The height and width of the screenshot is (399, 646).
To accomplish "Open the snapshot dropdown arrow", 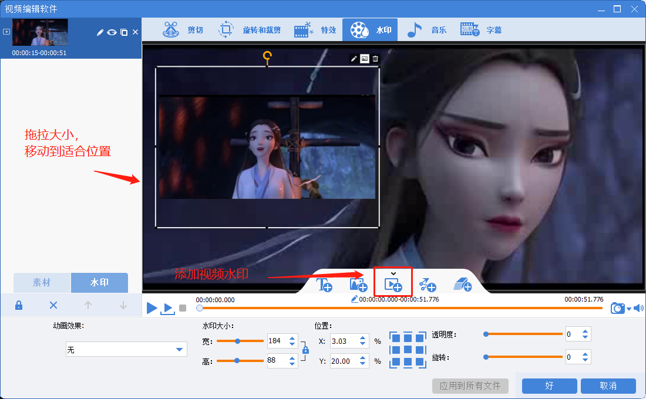I will [629, 309].
